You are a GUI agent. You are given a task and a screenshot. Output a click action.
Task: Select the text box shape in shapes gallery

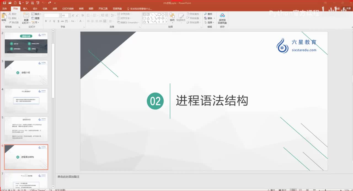[x=144, y=14]
